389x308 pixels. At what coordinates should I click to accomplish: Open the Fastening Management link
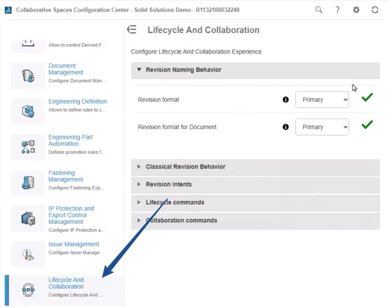pyautogui.click(x=66, y=176)
